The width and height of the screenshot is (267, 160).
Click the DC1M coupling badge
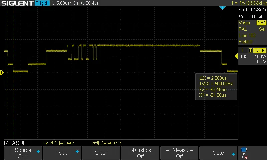point(259,50)
